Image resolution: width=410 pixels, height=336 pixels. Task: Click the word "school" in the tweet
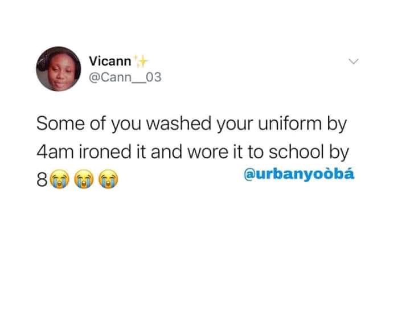[x=296, y=152]
